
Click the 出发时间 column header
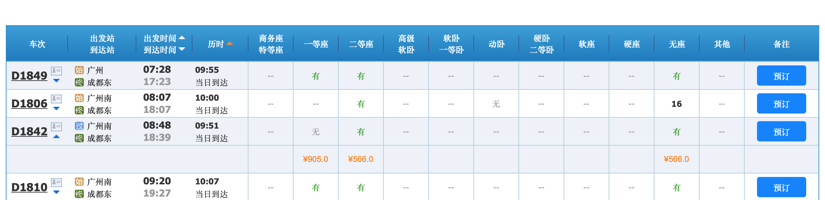click(x=160, y=38)
